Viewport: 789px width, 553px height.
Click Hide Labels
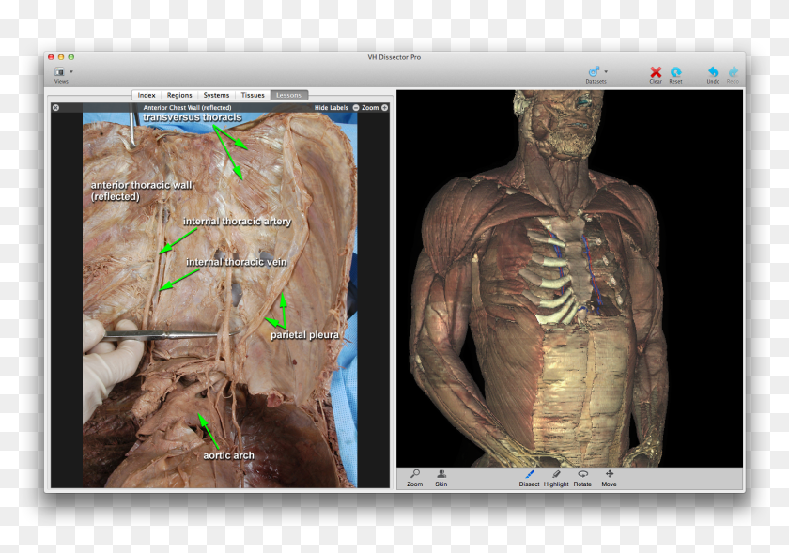[331, 108]
